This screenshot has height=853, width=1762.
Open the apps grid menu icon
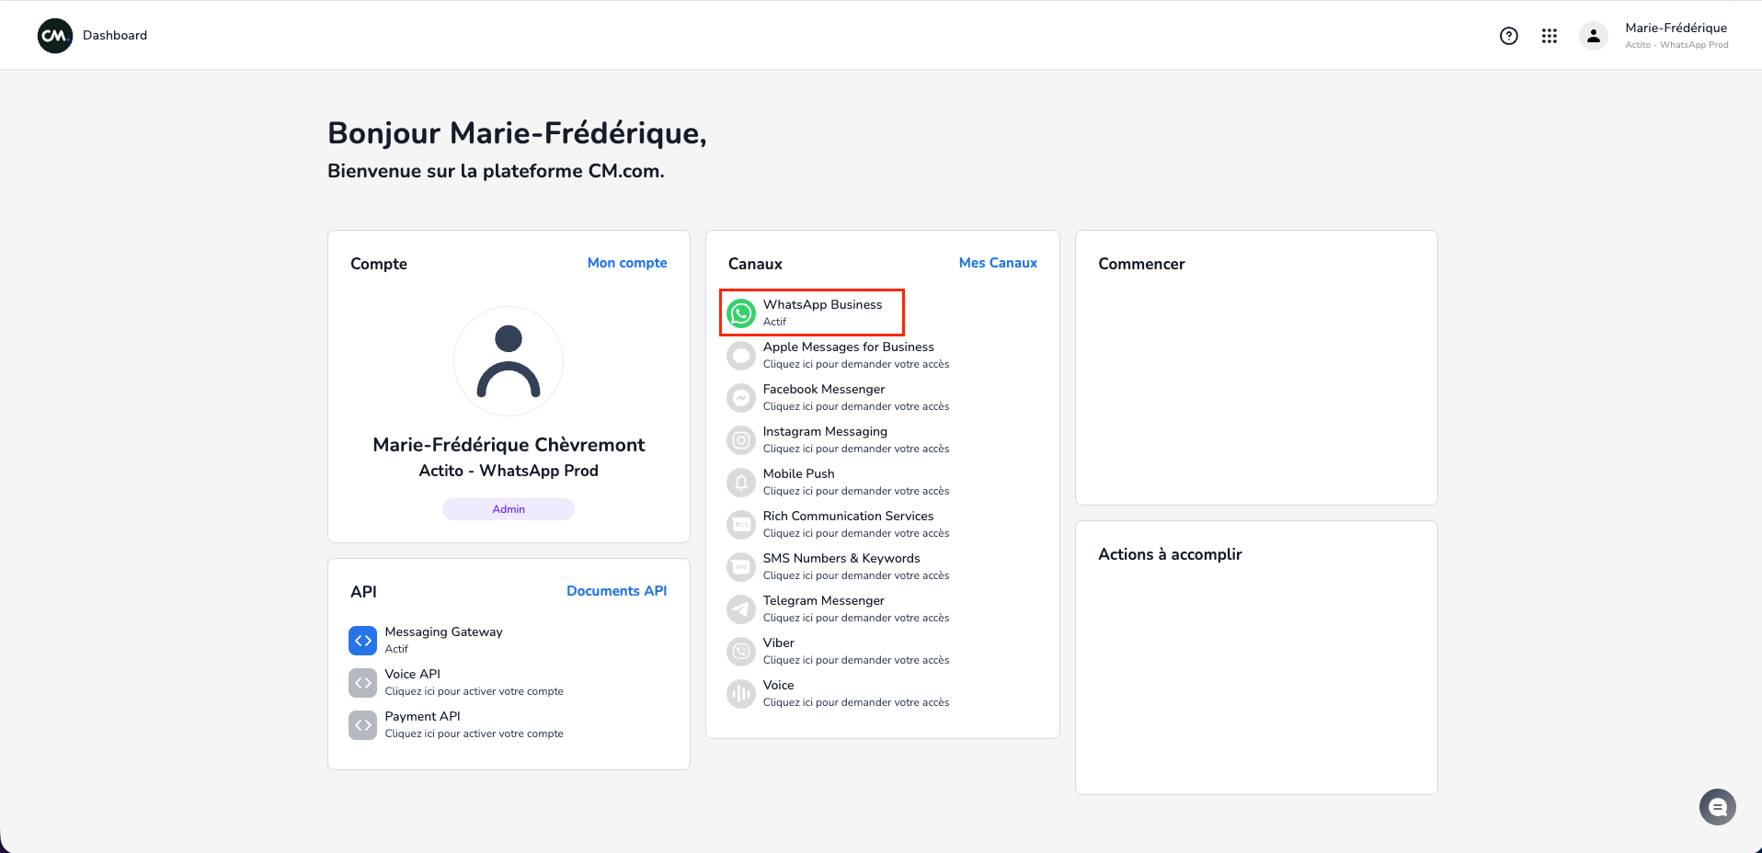1550,36
